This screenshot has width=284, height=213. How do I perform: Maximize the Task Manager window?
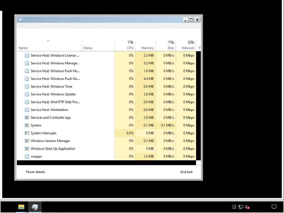[191, 20]
